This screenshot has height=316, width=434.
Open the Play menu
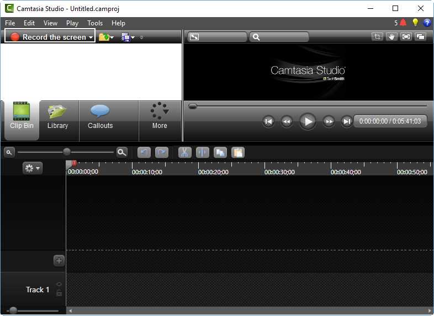[x=72, y=23]
